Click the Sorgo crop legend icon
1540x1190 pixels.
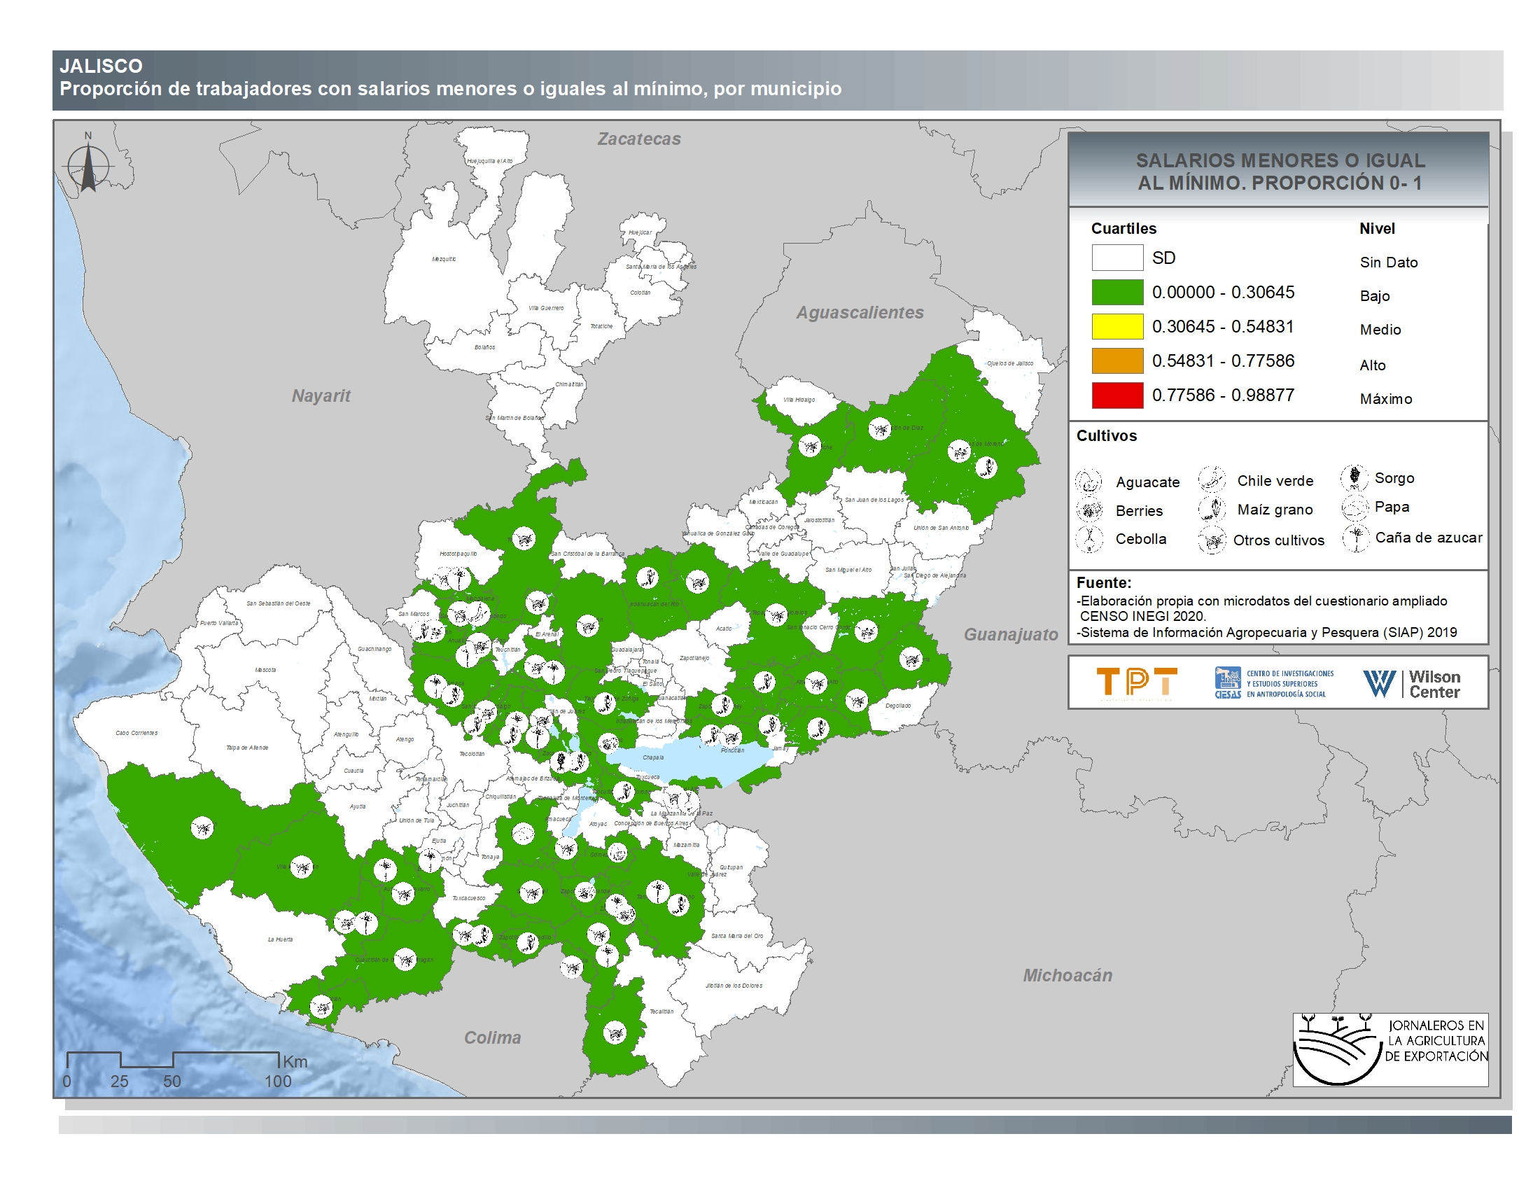1354,477
